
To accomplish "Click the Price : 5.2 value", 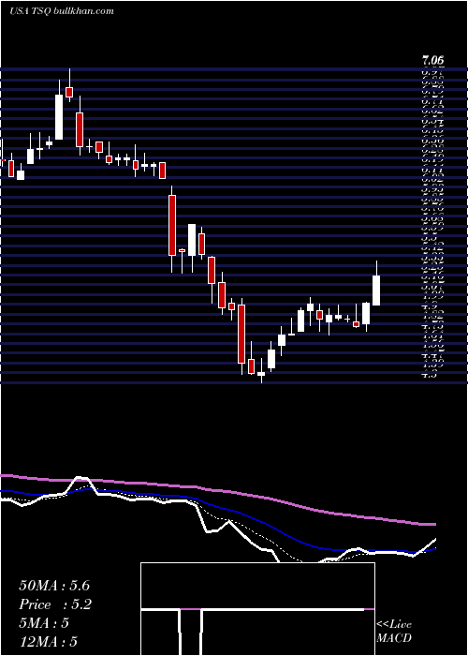I will click(x=55, y=604).
